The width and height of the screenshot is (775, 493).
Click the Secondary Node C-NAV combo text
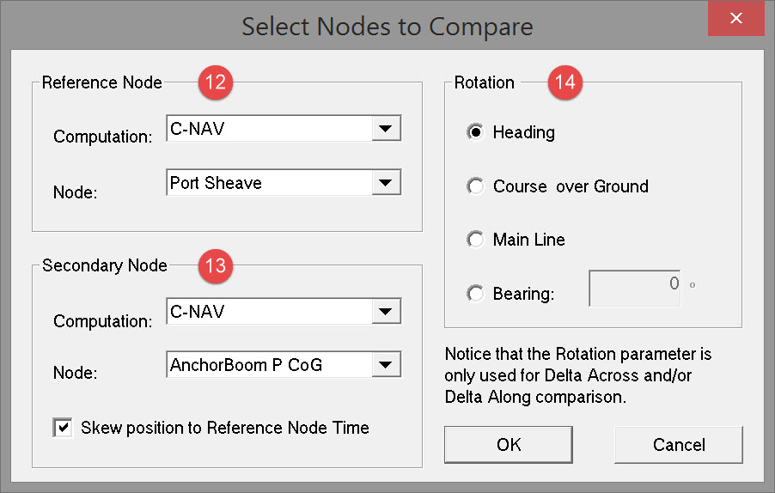click(x=266, y=312)
